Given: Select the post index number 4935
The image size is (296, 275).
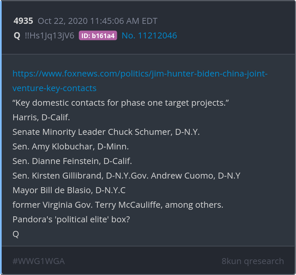Looking at the screenshot, I should [x=23, y=21].
